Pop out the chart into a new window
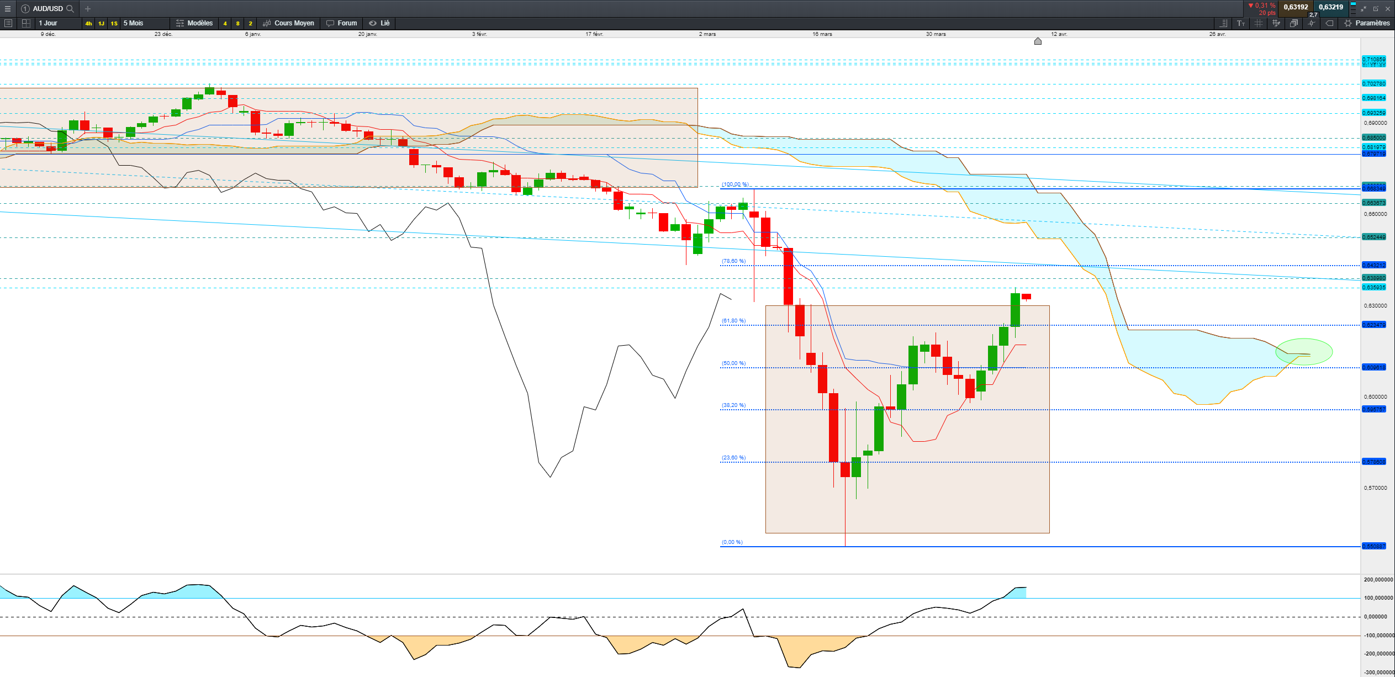 tap(1376, 9)
